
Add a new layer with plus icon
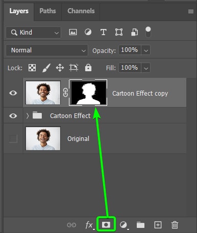click(x=158, y=225)
